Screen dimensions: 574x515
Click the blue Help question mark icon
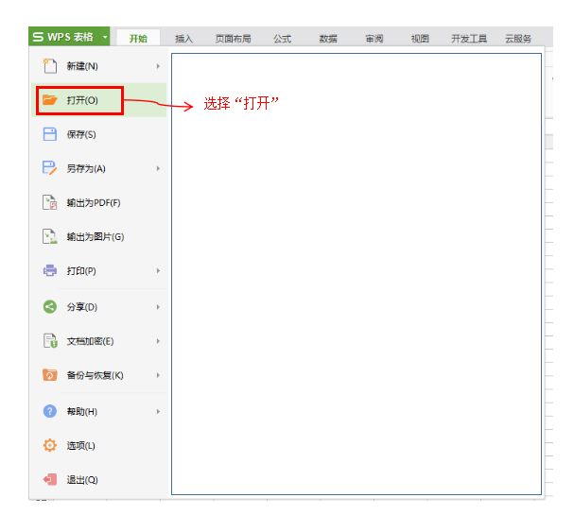point(50,411)
